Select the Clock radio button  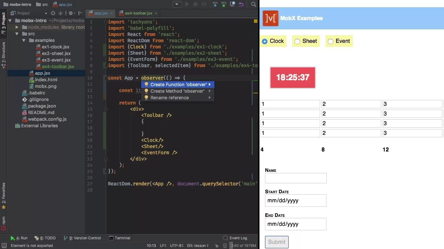[x=265, y=41]
